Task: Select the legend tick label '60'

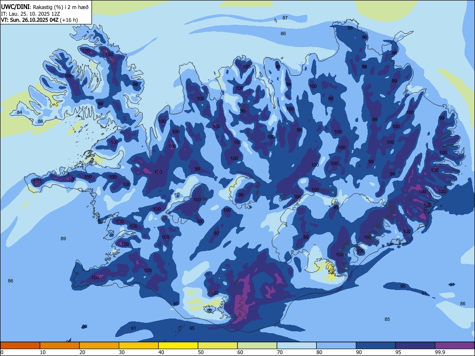Action: click(x=240, y=352)
